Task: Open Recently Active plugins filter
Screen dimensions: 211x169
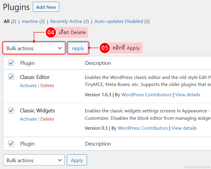Action: (66, 21)
